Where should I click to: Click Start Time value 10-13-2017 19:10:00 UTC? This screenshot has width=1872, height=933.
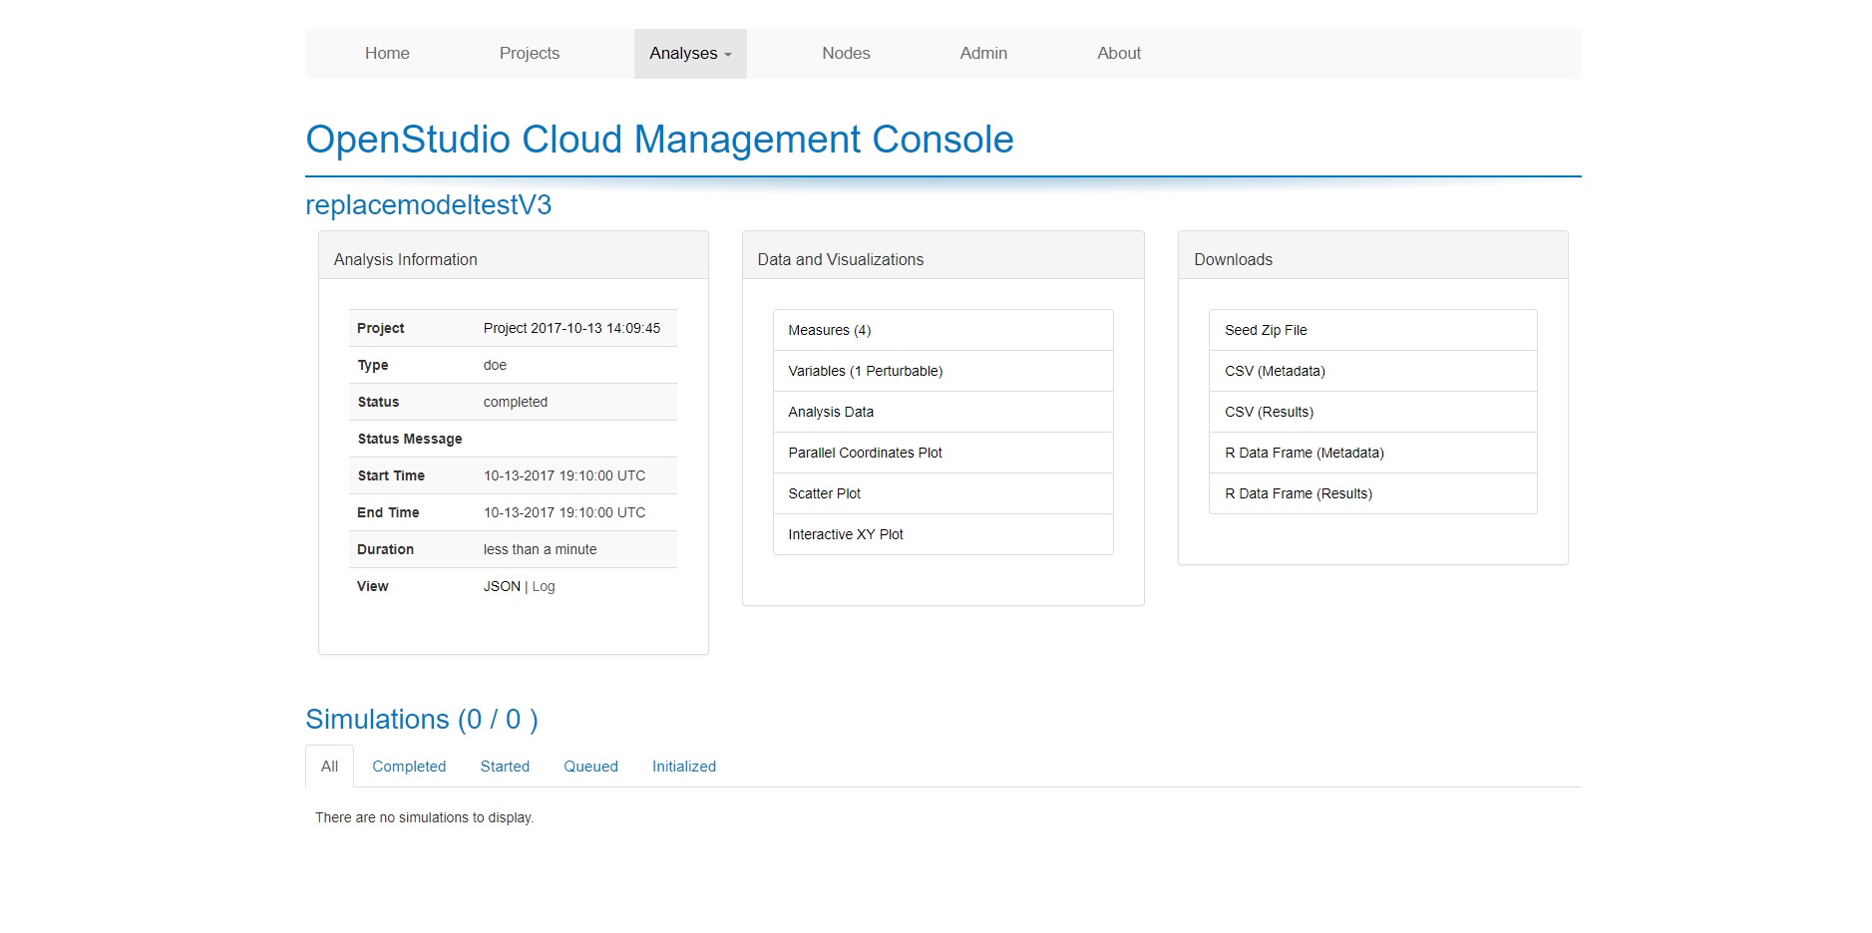pos(564,475)
